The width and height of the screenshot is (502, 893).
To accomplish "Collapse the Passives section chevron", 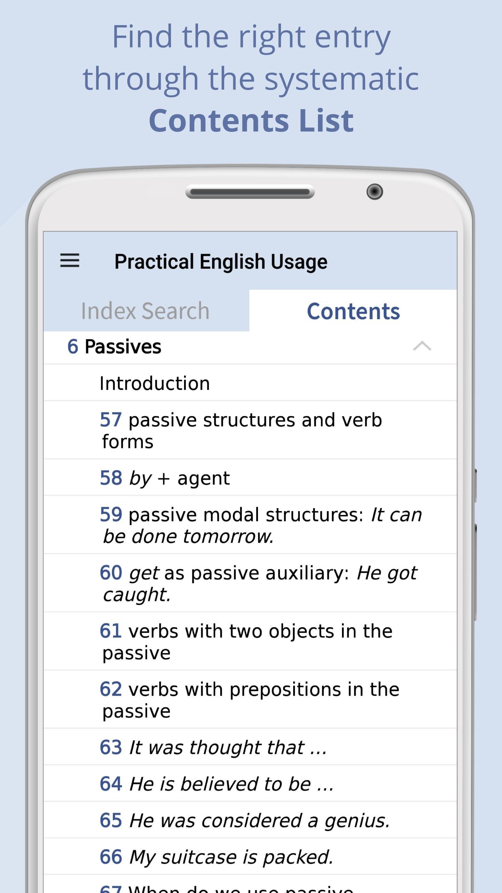I will 422,346.
